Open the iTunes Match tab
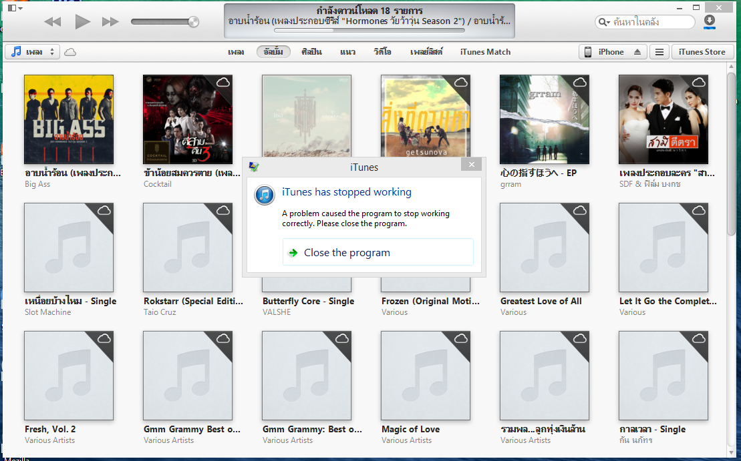 [x=485, y=52]
